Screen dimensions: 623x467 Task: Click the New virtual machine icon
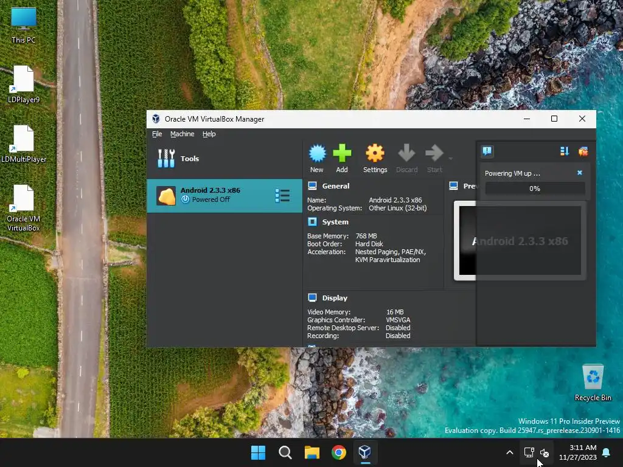317,154
